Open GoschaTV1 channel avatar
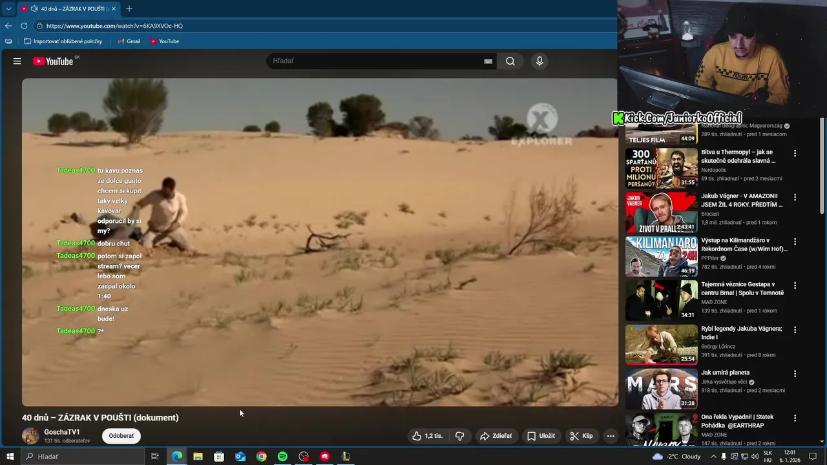 (x=30, y=436)
